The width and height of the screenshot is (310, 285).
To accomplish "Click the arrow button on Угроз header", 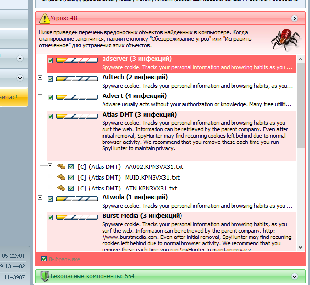I will point(294,18).
